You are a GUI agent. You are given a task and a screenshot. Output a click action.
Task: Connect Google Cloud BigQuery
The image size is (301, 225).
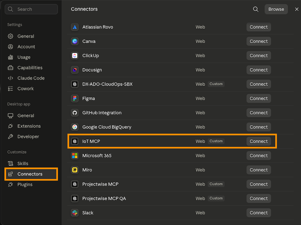coord(259,127)
